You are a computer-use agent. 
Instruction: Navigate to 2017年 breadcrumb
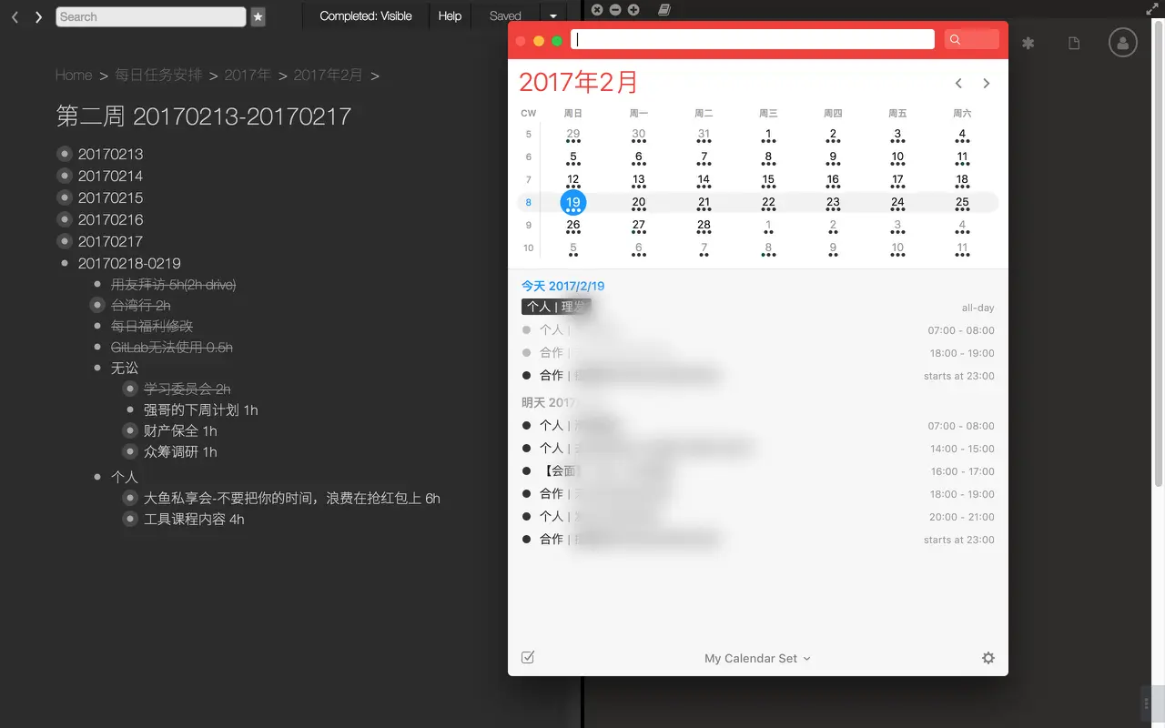click(x=248, y=75)
